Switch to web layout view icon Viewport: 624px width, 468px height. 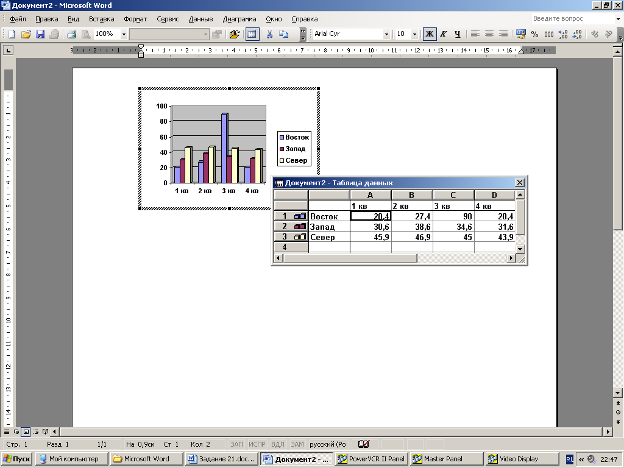coord(16,431)
